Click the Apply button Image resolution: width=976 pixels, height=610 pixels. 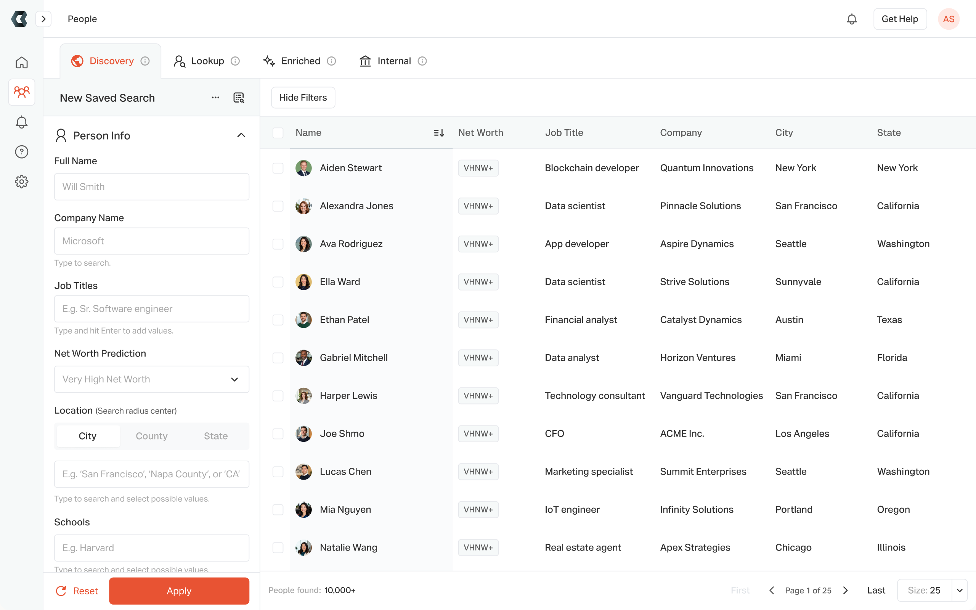coord(179,591)
